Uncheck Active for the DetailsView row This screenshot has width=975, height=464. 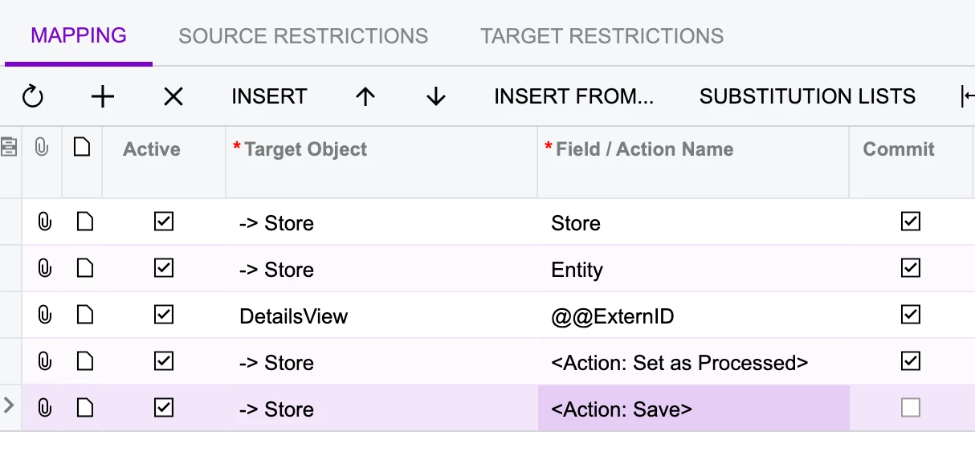point(163,315)
